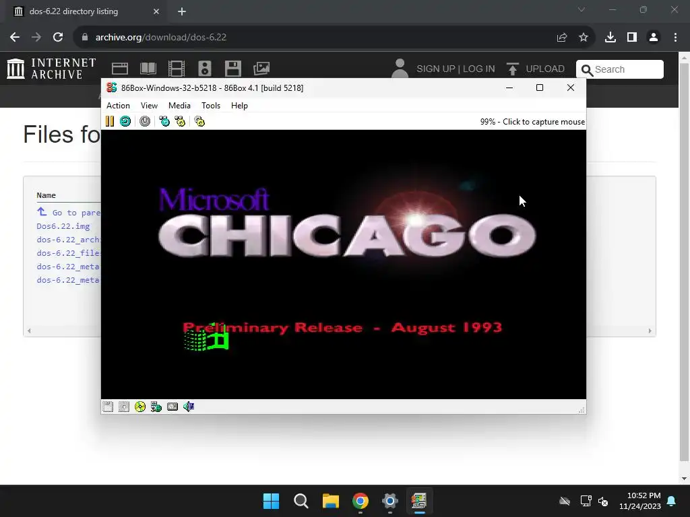Open Settings gear in taskbar
Viewport: 690px width, 517px height.
[390, 501]
